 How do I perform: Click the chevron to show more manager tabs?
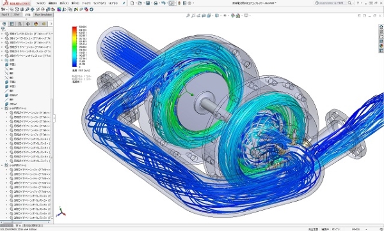click(51, 24)
